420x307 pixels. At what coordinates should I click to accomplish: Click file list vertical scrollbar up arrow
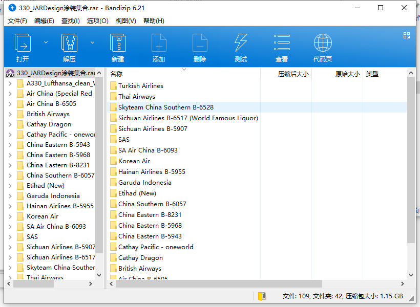[x=411, y=73]
